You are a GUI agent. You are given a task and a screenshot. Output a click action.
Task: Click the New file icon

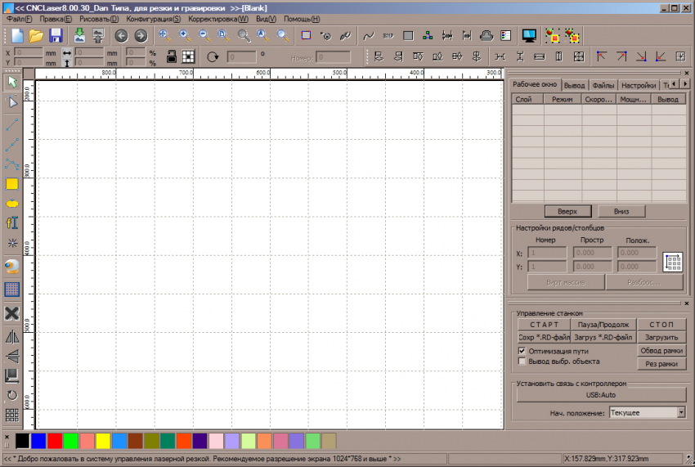pos(16,35)
